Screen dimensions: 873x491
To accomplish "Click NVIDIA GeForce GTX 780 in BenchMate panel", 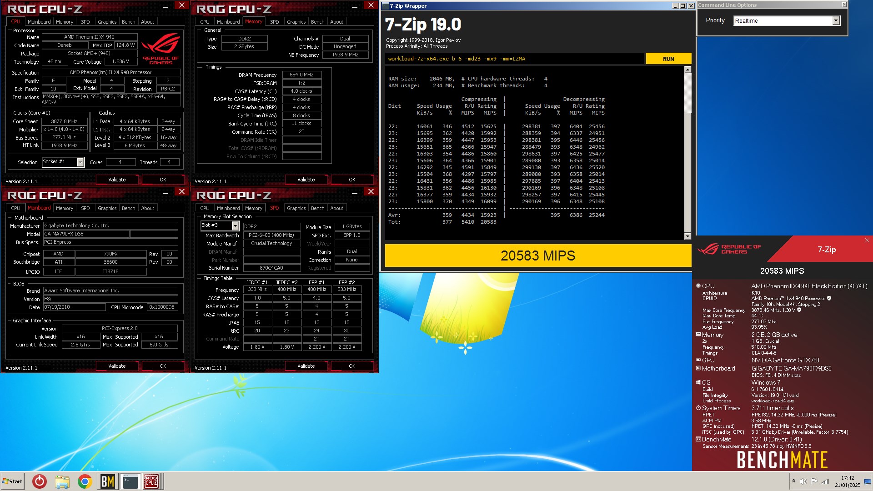I will [785, 360].
